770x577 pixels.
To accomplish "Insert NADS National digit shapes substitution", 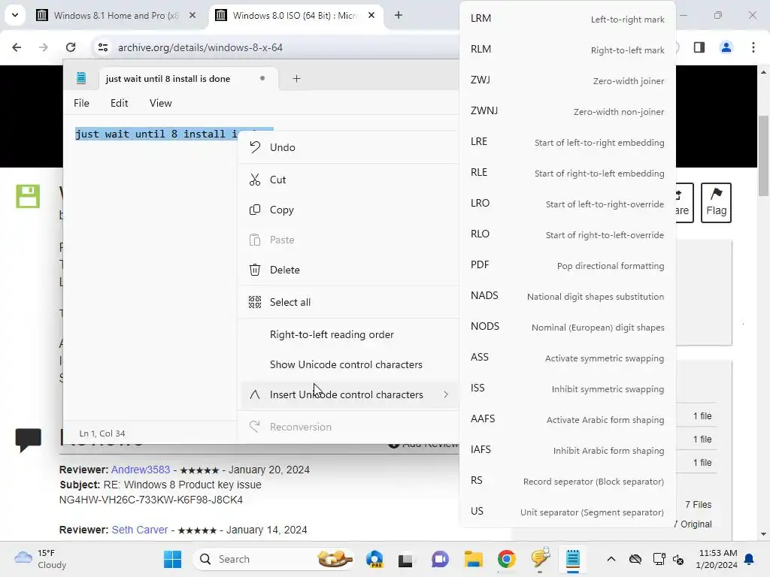I will point(567,296).
